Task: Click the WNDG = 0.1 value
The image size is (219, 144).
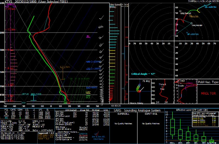Action: coord(39,121)
